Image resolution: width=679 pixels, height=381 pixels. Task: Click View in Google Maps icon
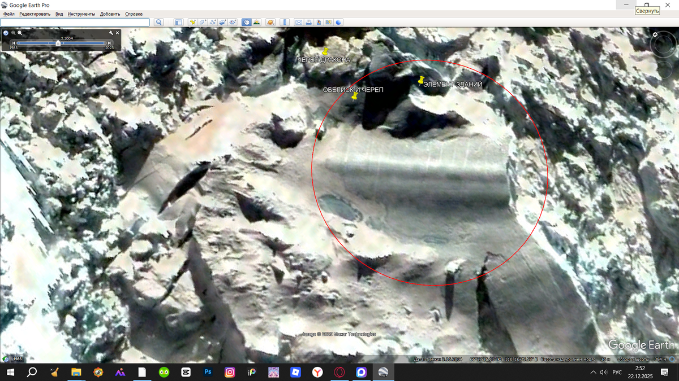pyautogui.click(x=328, y=22)
